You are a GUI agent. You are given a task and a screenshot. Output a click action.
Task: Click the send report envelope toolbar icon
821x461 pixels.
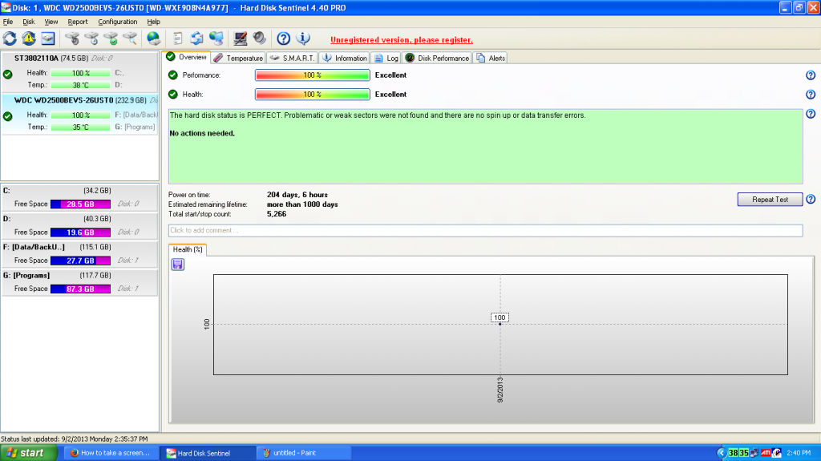[x=197, y=38]
